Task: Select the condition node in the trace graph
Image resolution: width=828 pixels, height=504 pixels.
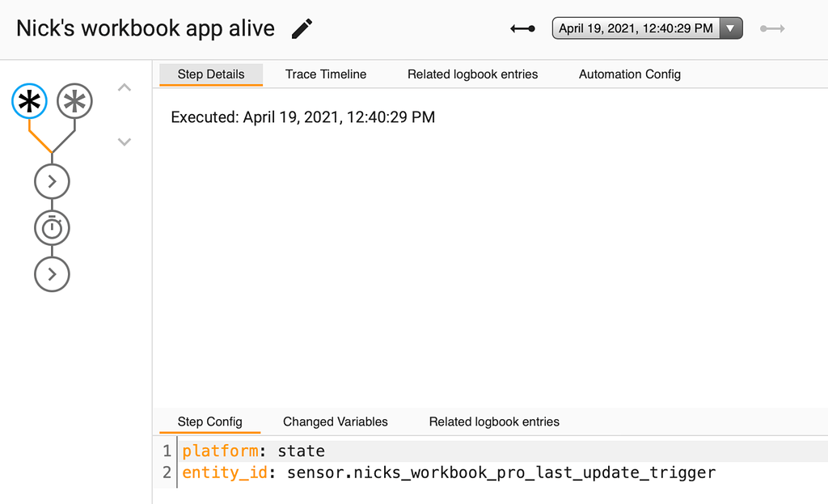Action: (x=52, y=181)
